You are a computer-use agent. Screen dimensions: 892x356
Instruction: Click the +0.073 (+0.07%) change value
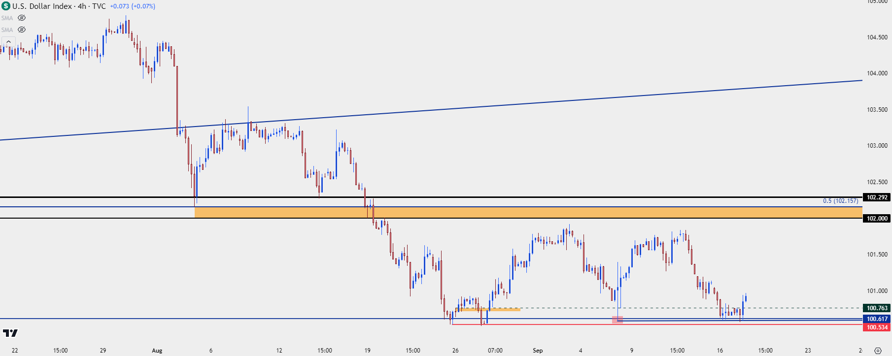coord(133,6)
